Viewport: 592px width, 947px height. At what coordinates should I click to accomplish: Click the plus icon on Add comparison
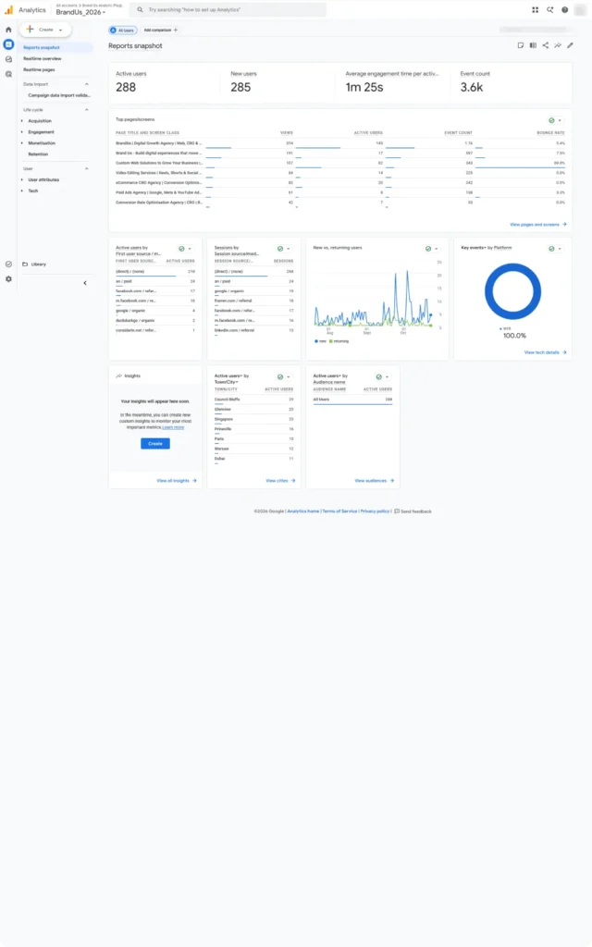click(176, 30)
